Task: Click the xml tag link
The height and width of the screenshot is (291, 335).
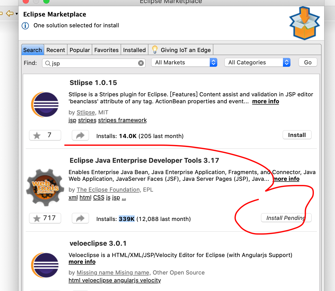Action: coord(73,198)
